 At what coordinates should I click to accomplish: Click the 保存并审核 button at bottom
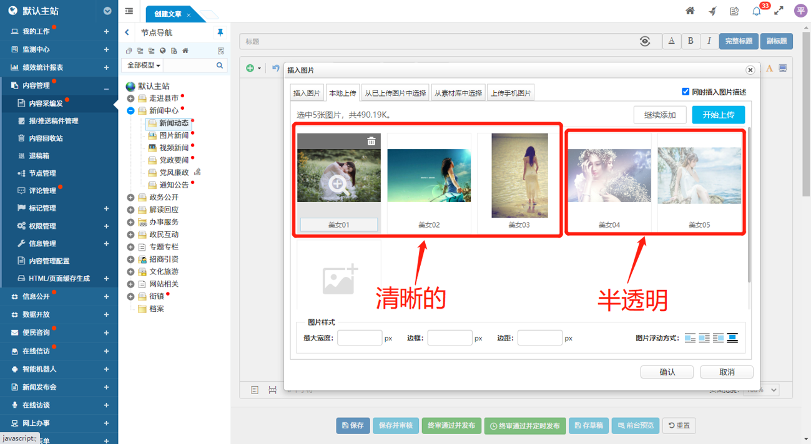[x=396, y=425]
